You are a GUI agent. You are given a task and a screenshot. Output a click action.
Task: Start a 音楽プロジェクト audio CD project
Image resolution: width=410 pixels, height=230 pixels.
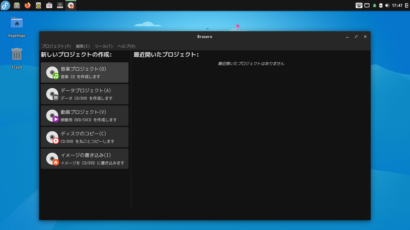coord(85,72)
